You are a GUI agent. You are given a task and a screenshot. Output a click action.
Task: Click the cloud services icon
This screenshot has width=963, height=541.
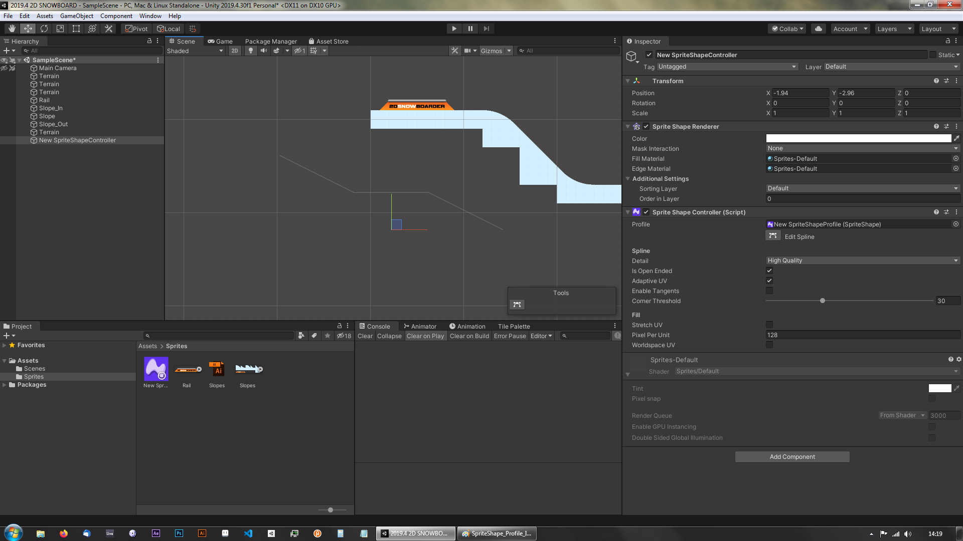point(819,29)
